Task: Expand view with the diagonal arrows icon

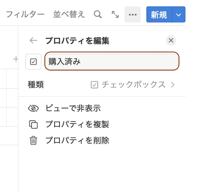Action: coord(115,14)
